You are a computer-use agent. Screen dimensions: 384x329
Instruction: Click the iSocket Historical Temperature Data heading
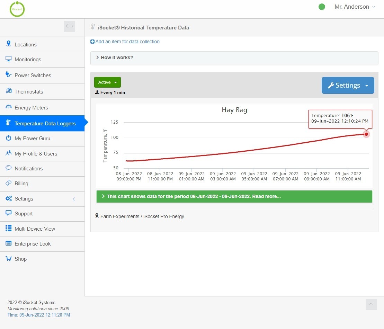(x=143, y=28)
